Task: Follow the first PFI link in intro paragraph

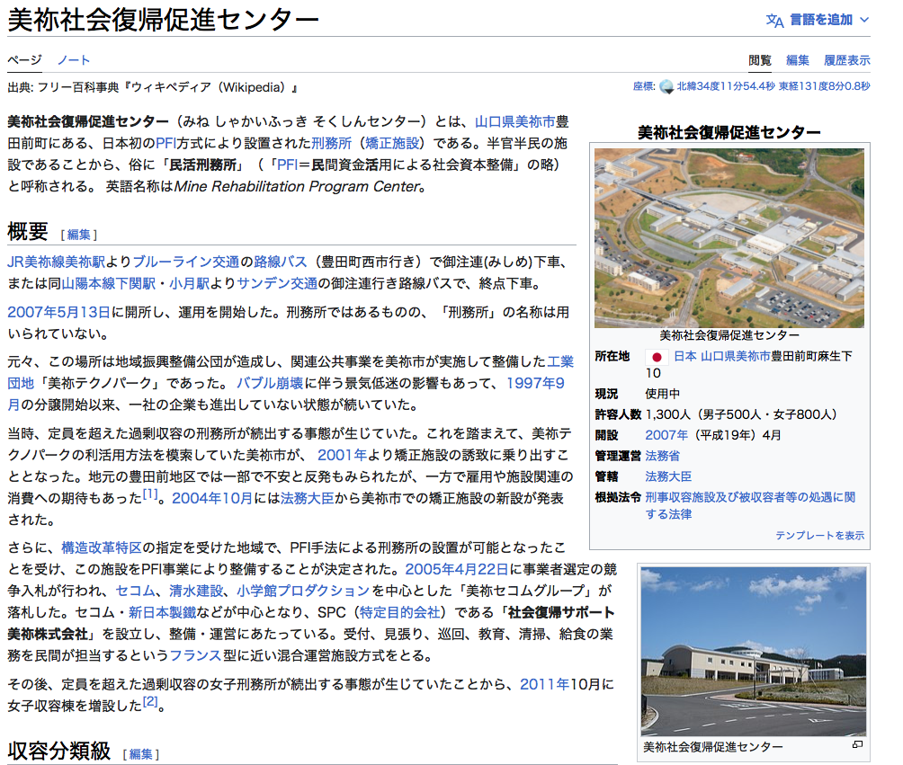Action: pos(165,143)
